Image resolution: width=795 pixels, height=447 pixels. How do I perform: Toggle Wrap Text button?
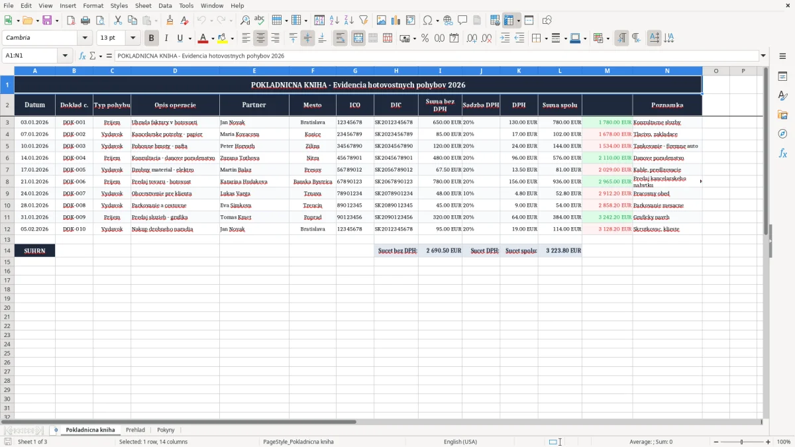tap(341, 38)
